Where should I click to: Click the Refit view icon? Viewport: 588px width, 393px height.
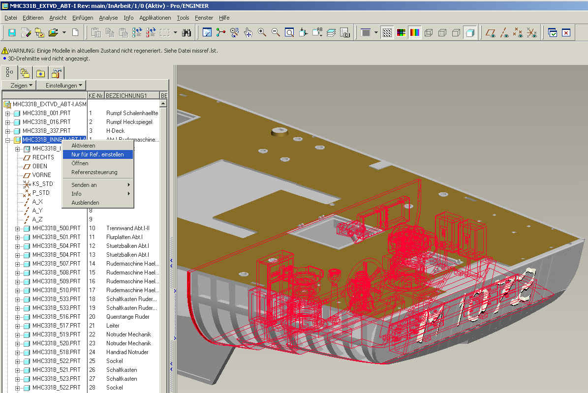click(x=289, y=32)
